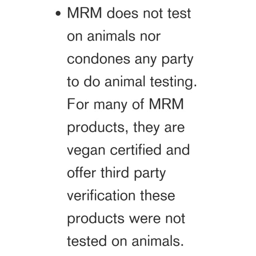Click the word "vegan"
Screen dimensions: 256x256
click(86, 151)
